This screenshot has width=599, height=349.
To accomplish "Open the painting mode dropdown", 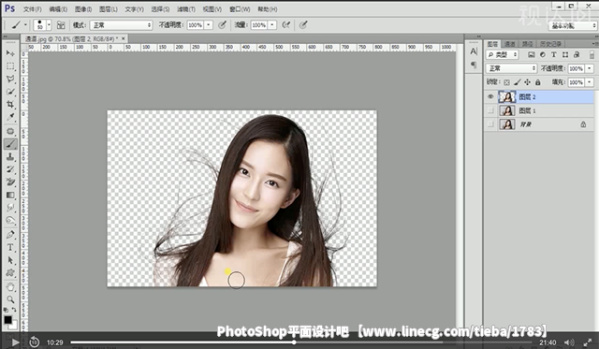I will pyautogui.click(x=121, y=25).
